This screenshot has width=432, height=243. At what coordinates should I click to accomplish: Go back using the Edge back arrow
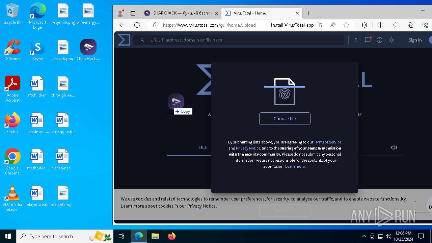coord(122,25)
